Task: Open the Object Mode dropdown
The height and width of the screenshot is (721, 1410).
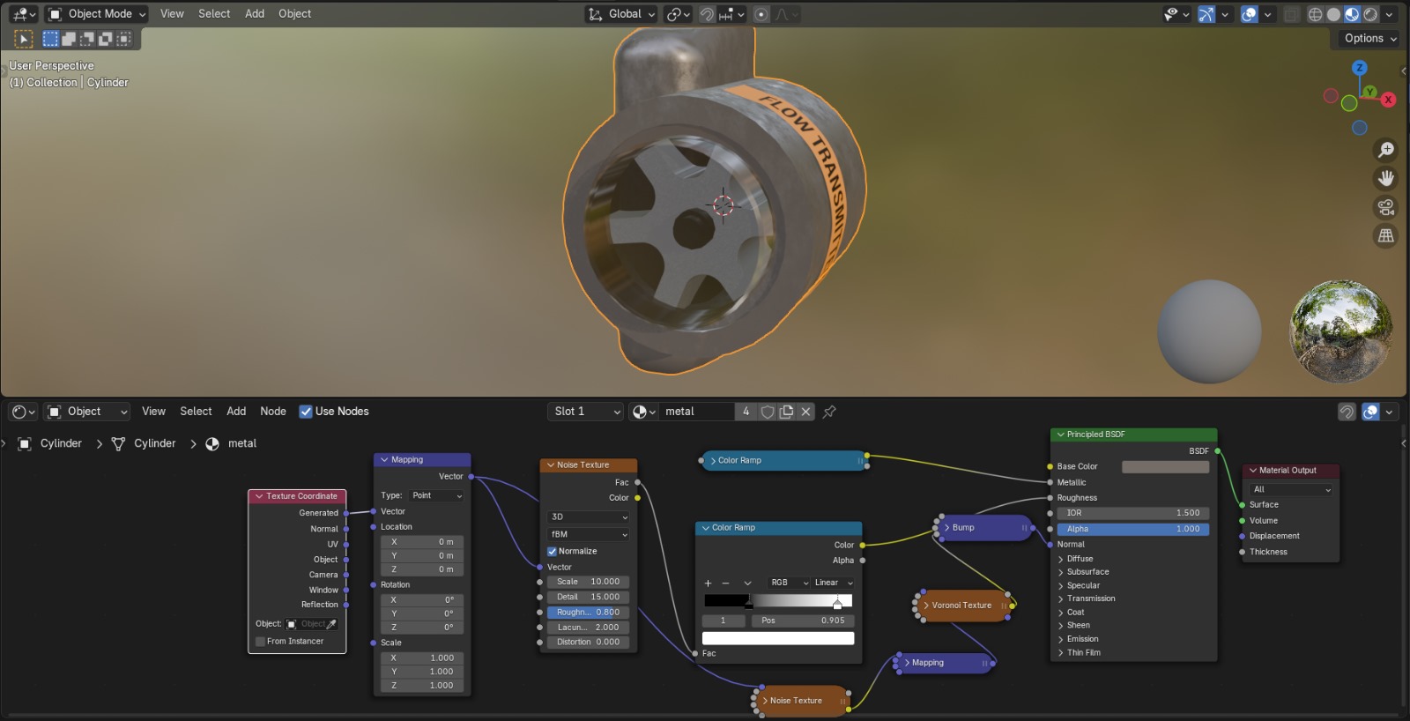Action: (x=97, y=14)
